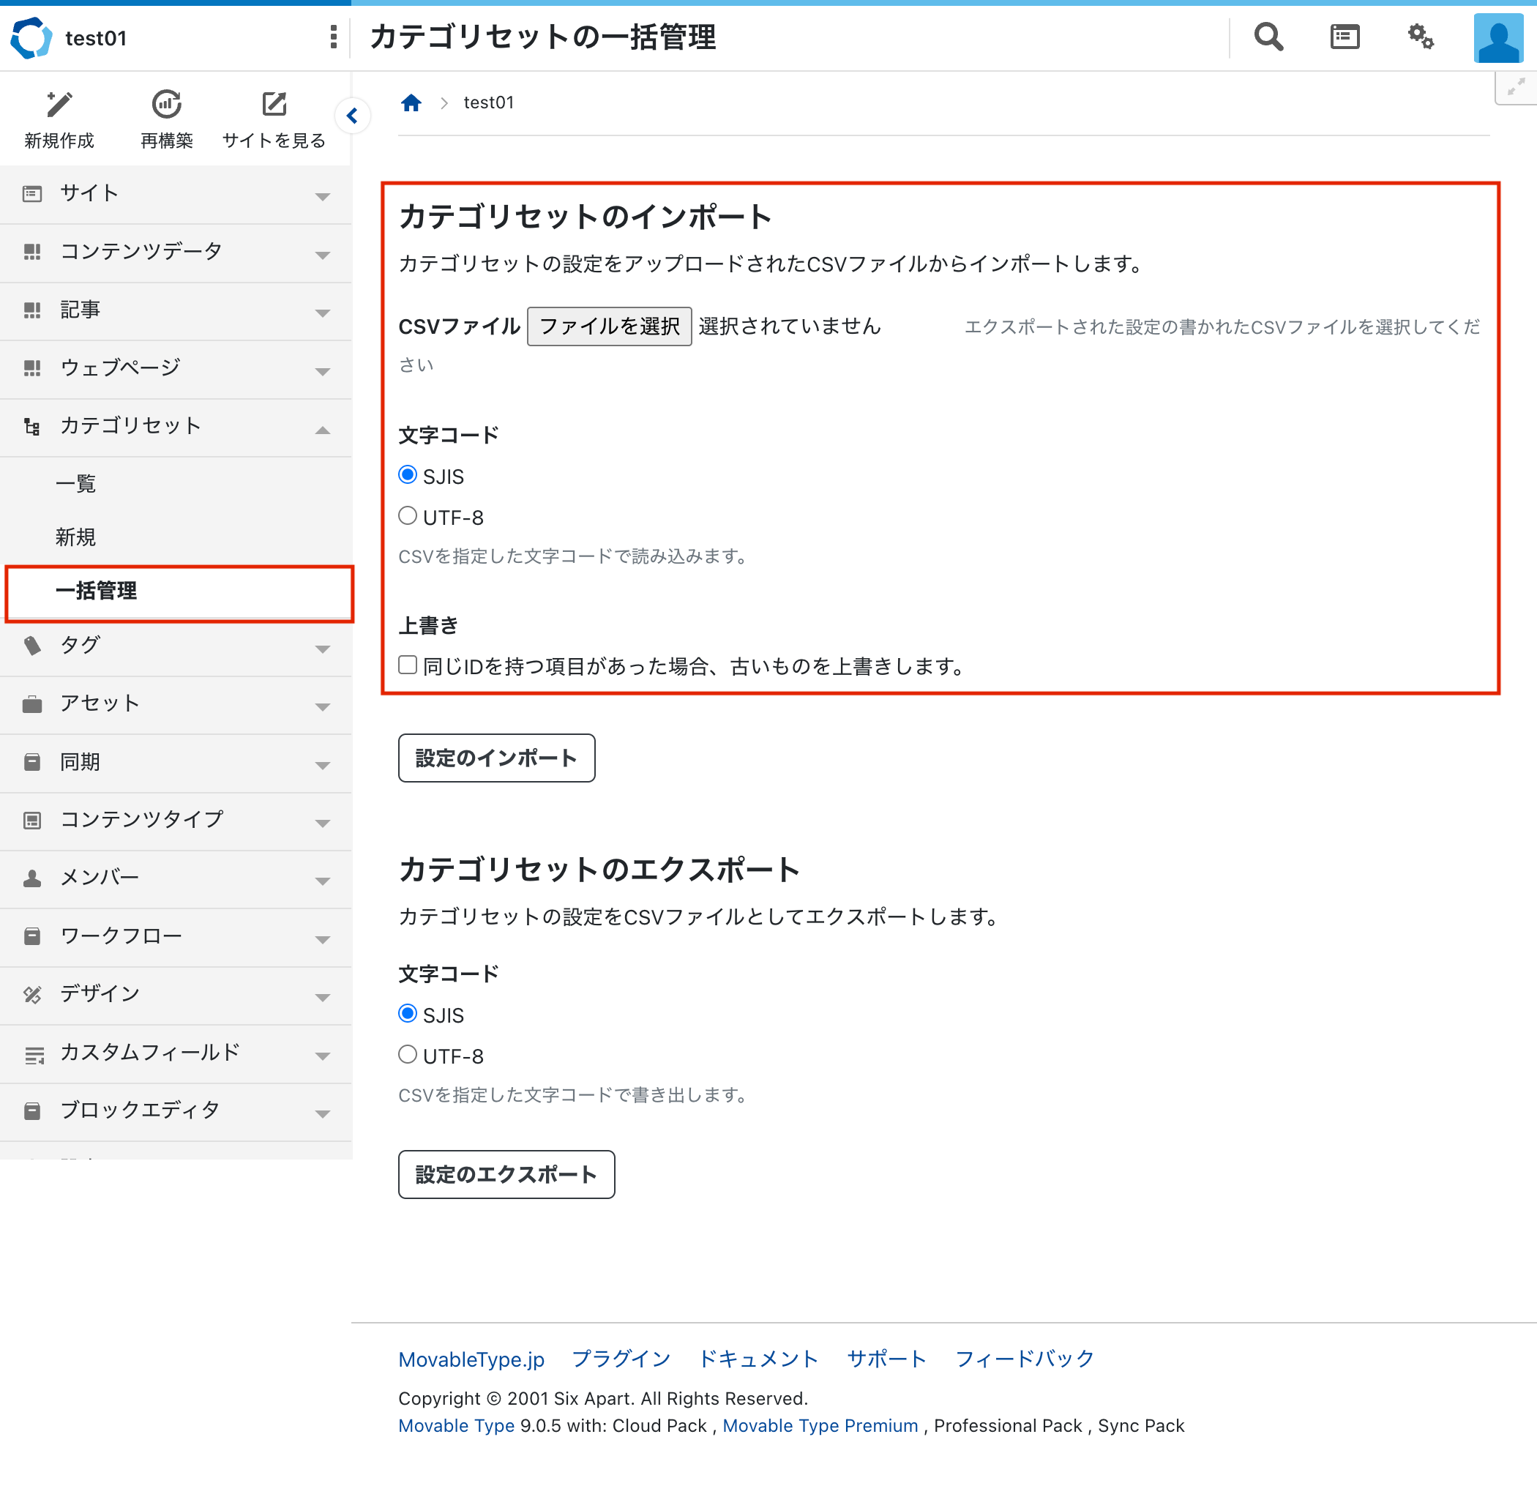Open 新規 under カテゴリセット
1537x1486 pixels.
76,537
